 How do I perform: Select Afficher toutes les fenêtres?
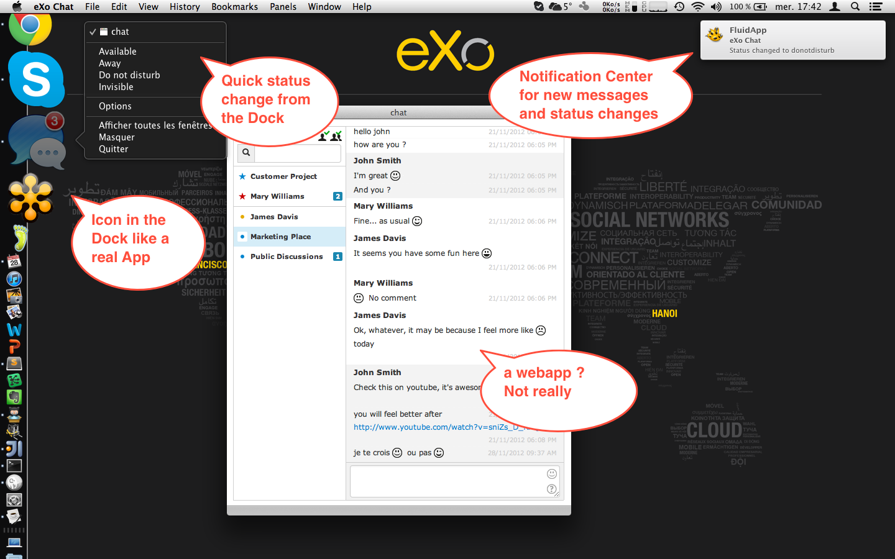click(155, 125)
